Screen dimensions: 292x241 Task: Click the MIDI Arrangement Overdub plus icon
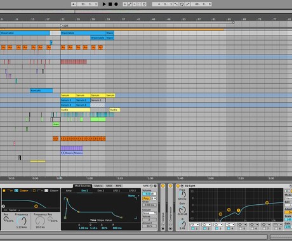[125, 4]
